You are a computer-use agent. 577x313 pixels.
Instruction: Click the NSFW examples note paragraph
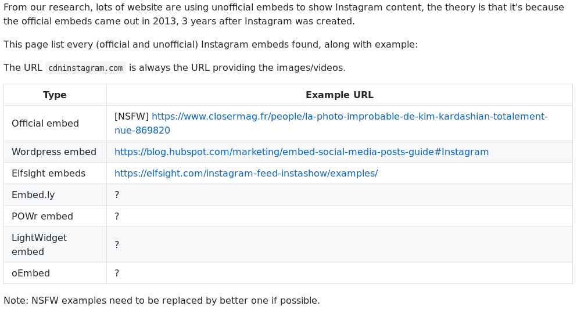click(x=162, y=300)
